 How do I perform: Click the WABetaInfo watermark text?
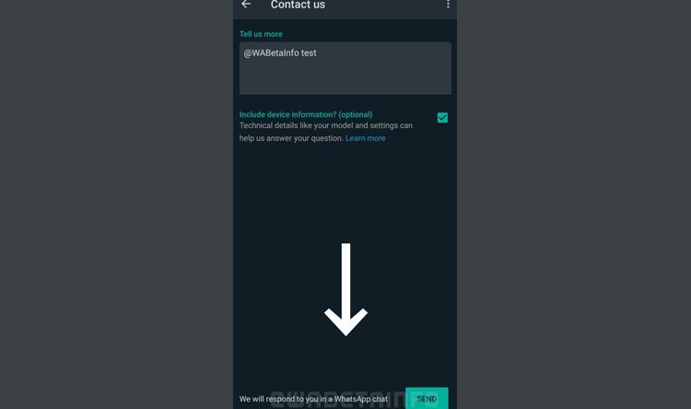[x=337, y=399]
